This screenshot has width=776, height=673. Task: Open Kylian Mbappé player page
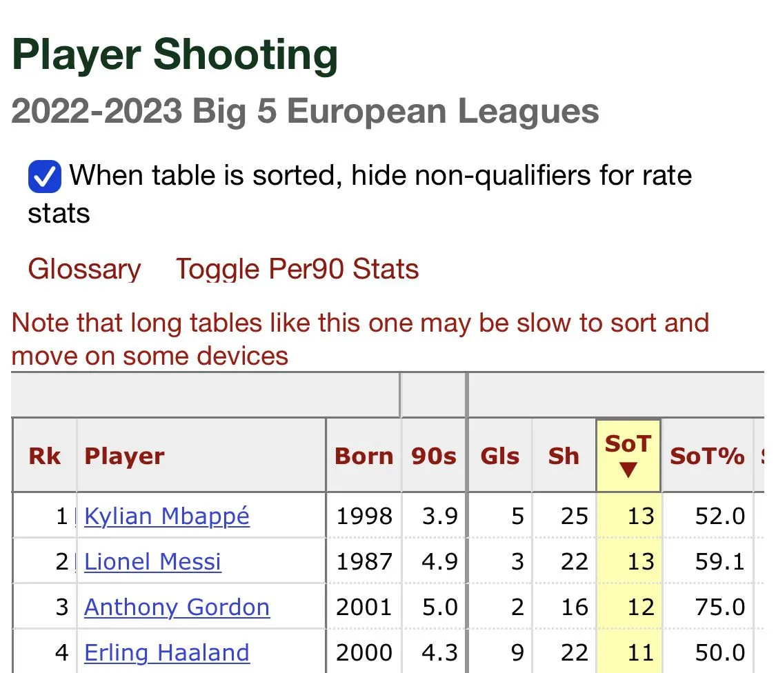pos(167,516)
